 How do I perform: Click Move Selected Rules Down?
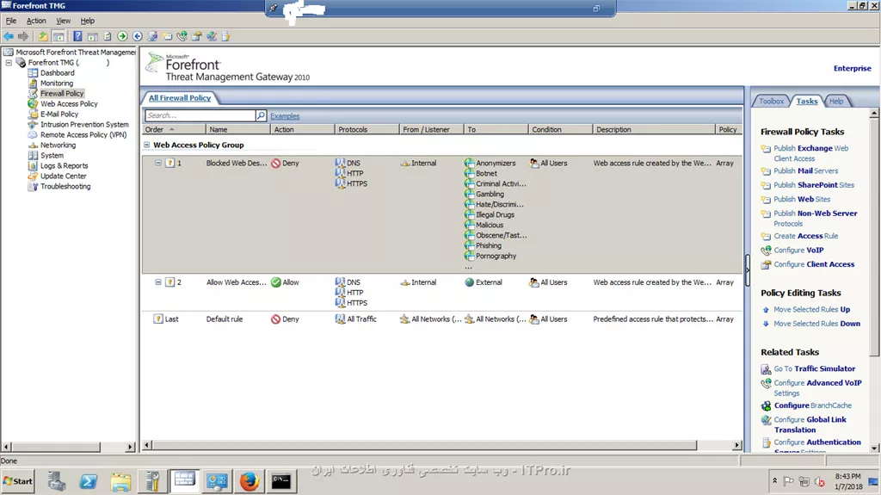pos(817,324)
